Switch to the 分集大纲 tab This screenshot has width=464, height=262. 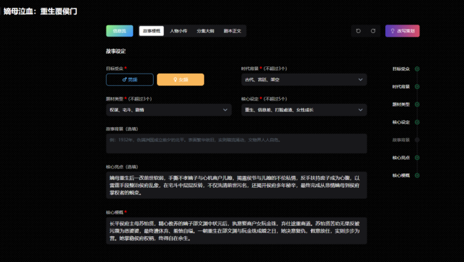point(206,31)
